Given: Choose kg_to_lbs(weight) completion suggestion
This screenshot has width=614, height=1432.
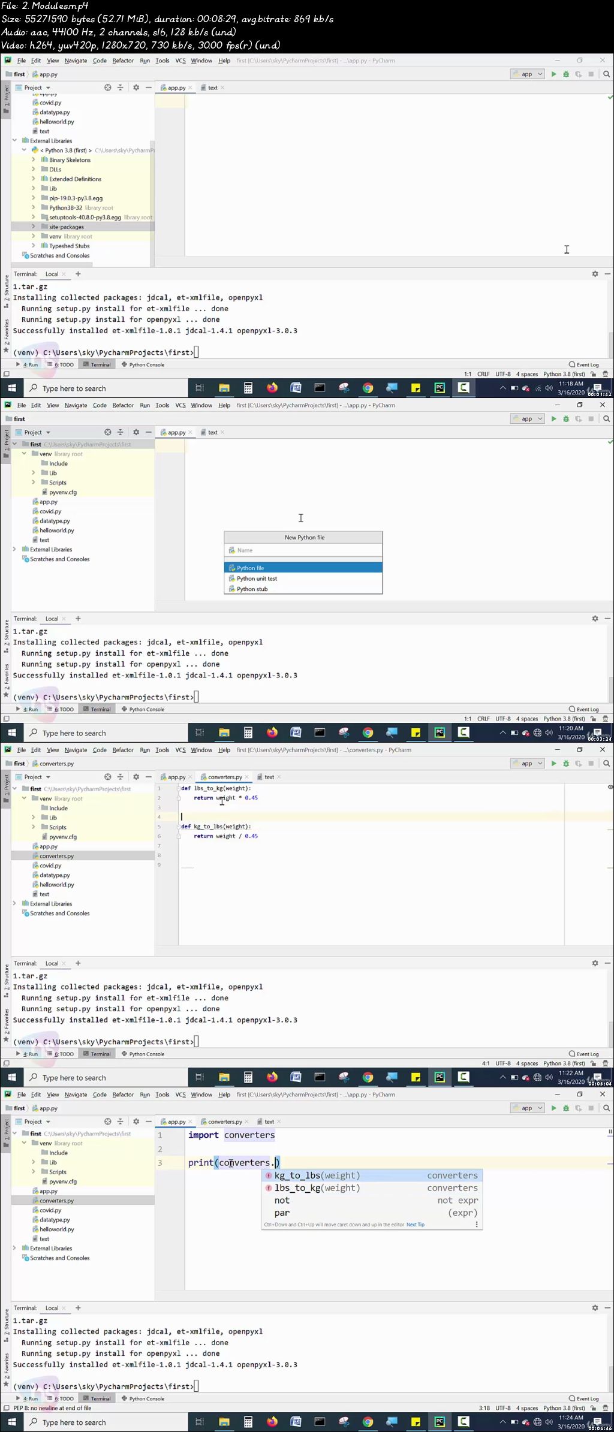Looking at the screenshot, I should (372, 1175).
